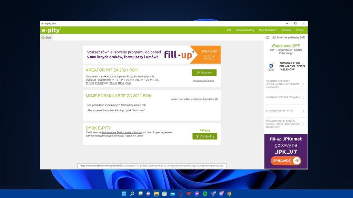Open Task View on taskbar
Screen dimensions: 353x198
[x=140, y=194]
